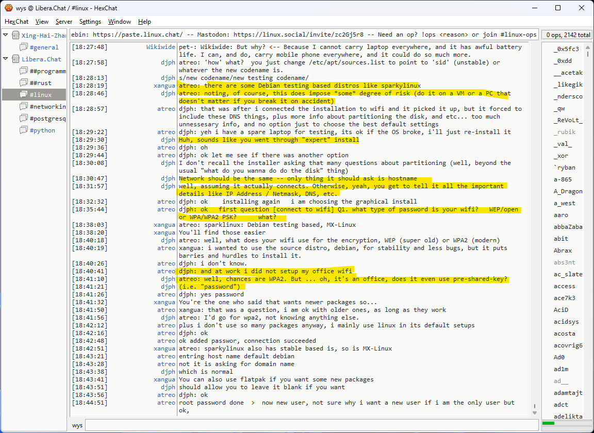This screenshot has height=433, width=594.
Task: Click the green lag meter bar
Action: [549, 423]
